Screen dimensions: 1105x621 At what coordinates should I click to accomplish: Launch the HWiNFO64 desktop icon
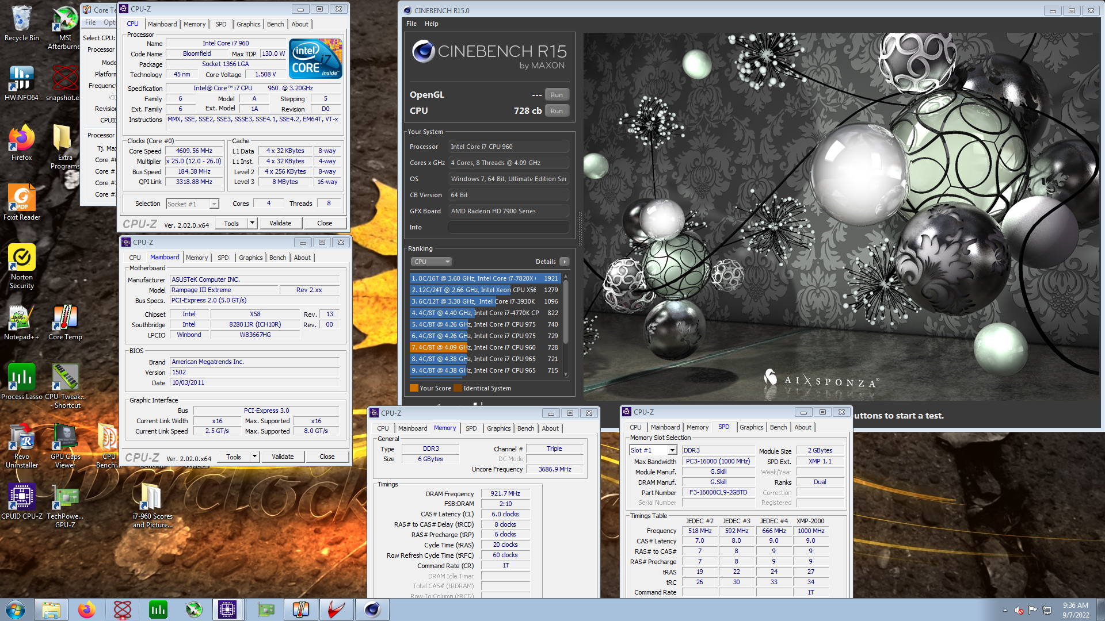21,83
